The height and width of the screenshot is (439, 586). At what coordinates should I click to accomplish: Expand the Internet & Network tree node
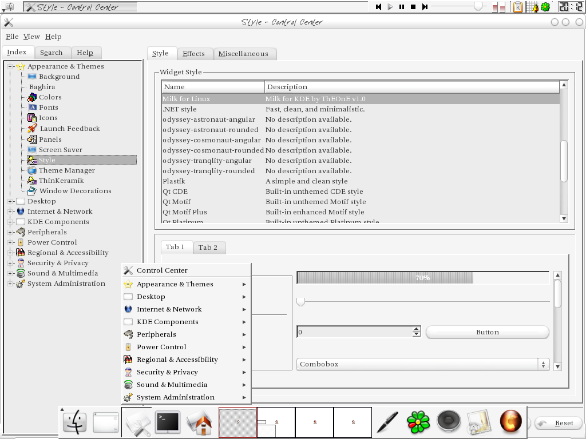point(10,211)
